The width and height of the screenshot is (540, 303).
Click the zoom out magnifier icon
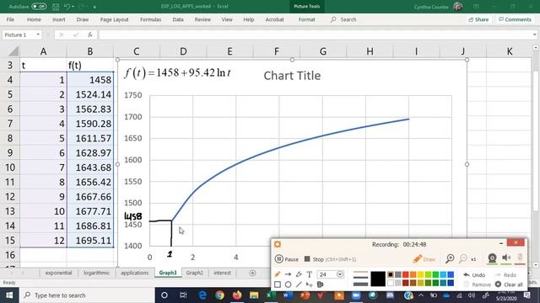463,258
